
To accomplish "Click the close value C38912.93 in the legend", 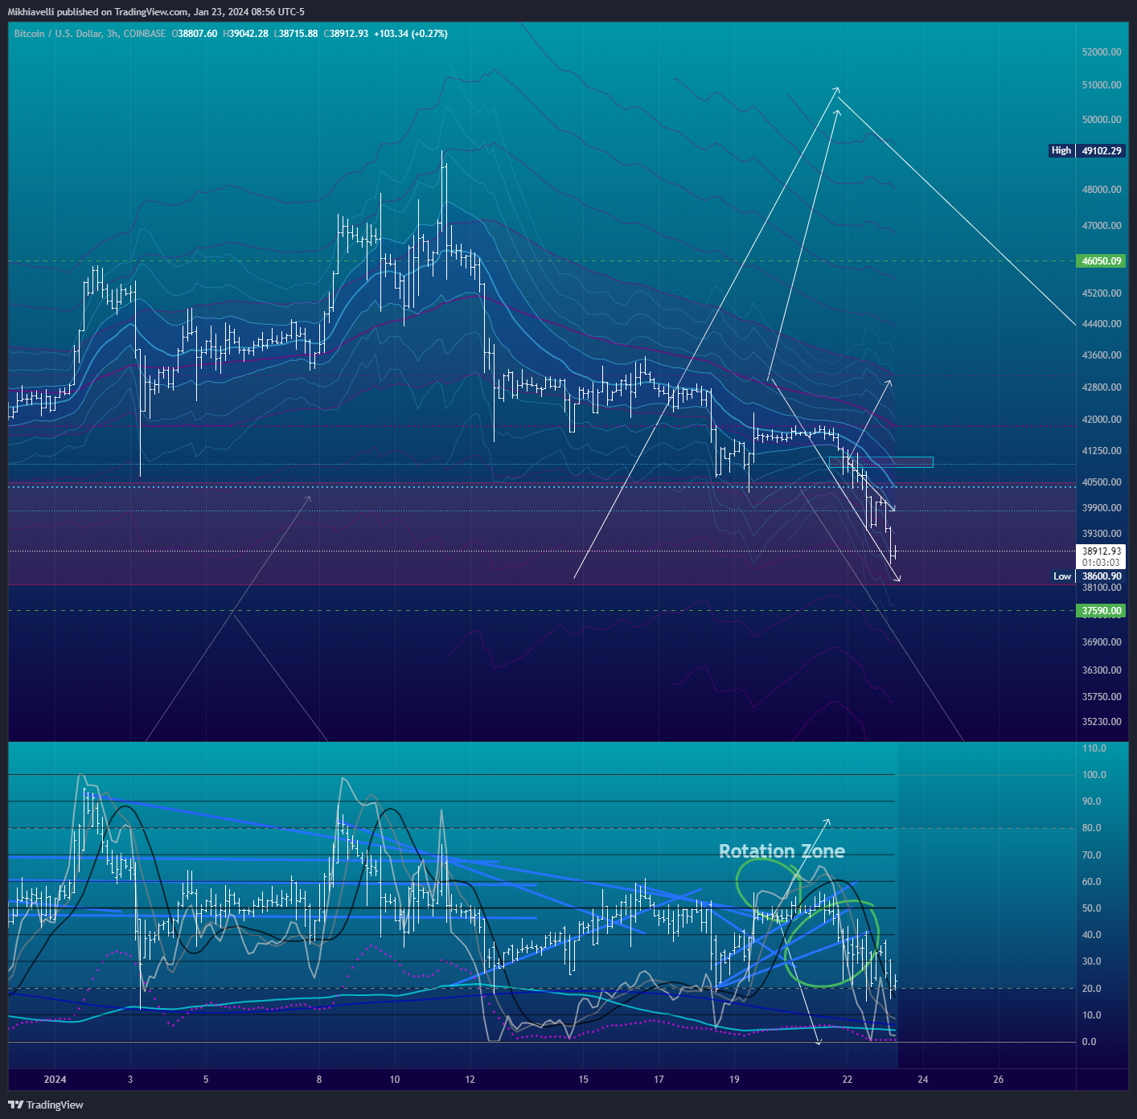I will coord(346,34).
